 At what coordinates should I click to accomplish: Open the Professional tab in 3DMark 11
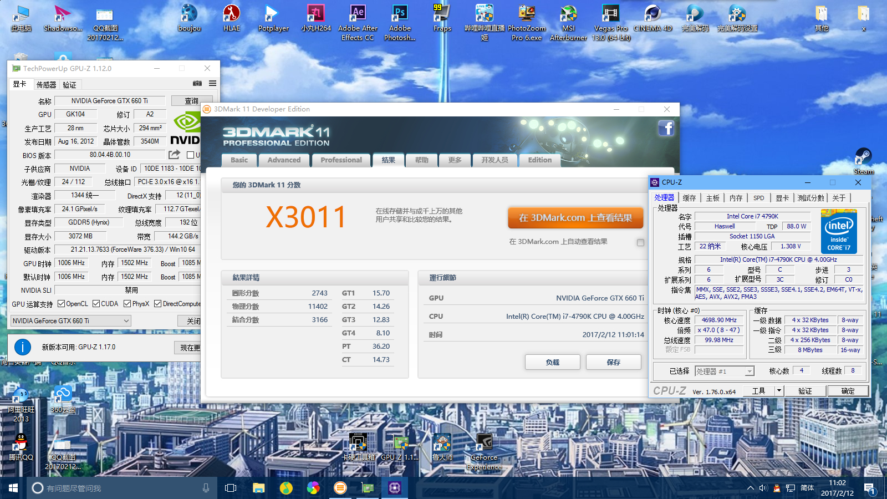pos(341,160)
